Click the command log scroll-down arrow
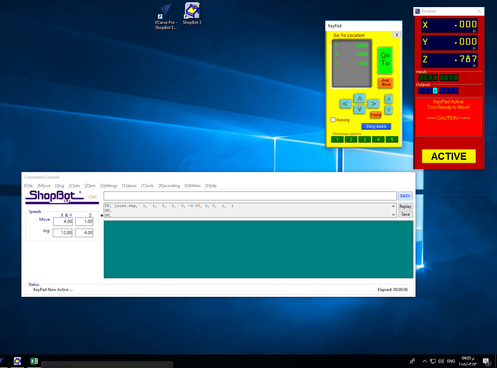This screenshot has width=497, height=368. click(393, 215)
